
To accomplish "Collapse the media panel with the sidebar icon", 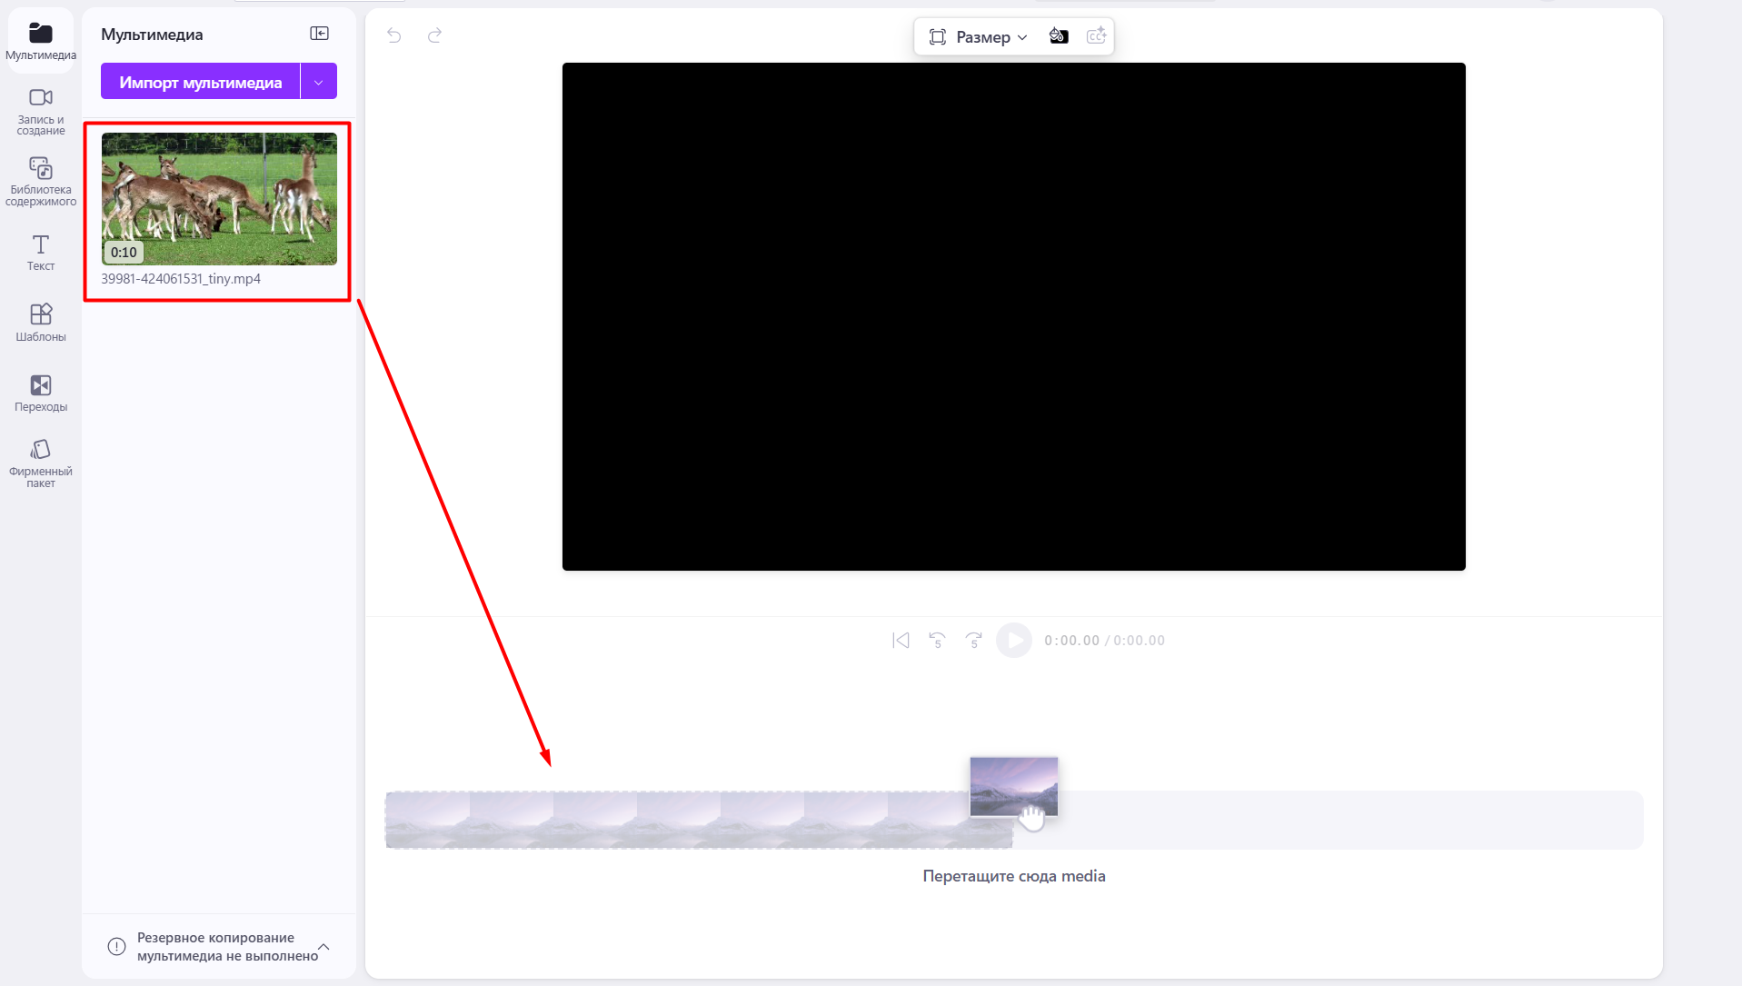I will pyautogui.click(x=320, y=33).
